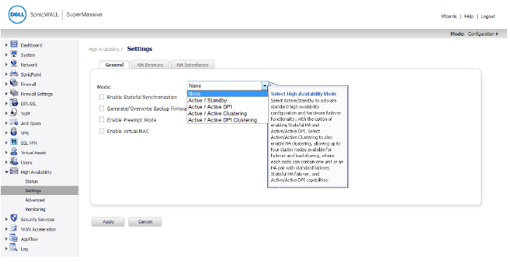This screenshot has width=510, height=267.
Task: Open High Availability Status page
Action: tap(31, 181)
